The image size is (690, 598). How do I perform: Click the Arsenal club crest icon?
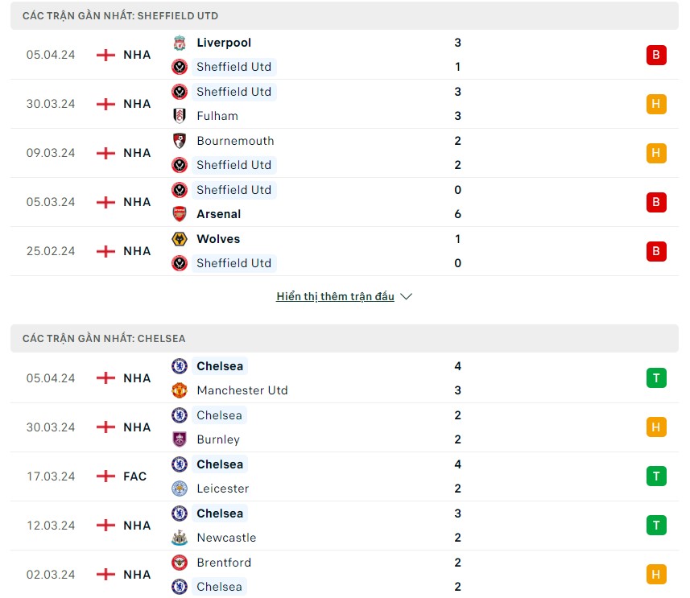pyautogui.click(x=180, y=214)
